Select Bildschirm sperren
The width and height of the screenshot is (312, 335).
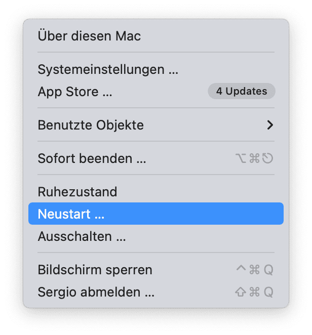[x=95, y=270]
